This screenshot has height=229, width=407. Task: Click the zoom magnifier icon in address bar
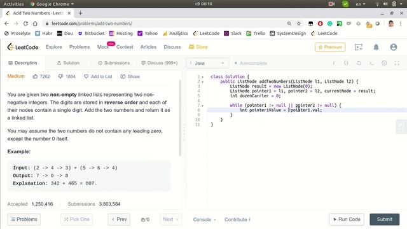point(289,24)
